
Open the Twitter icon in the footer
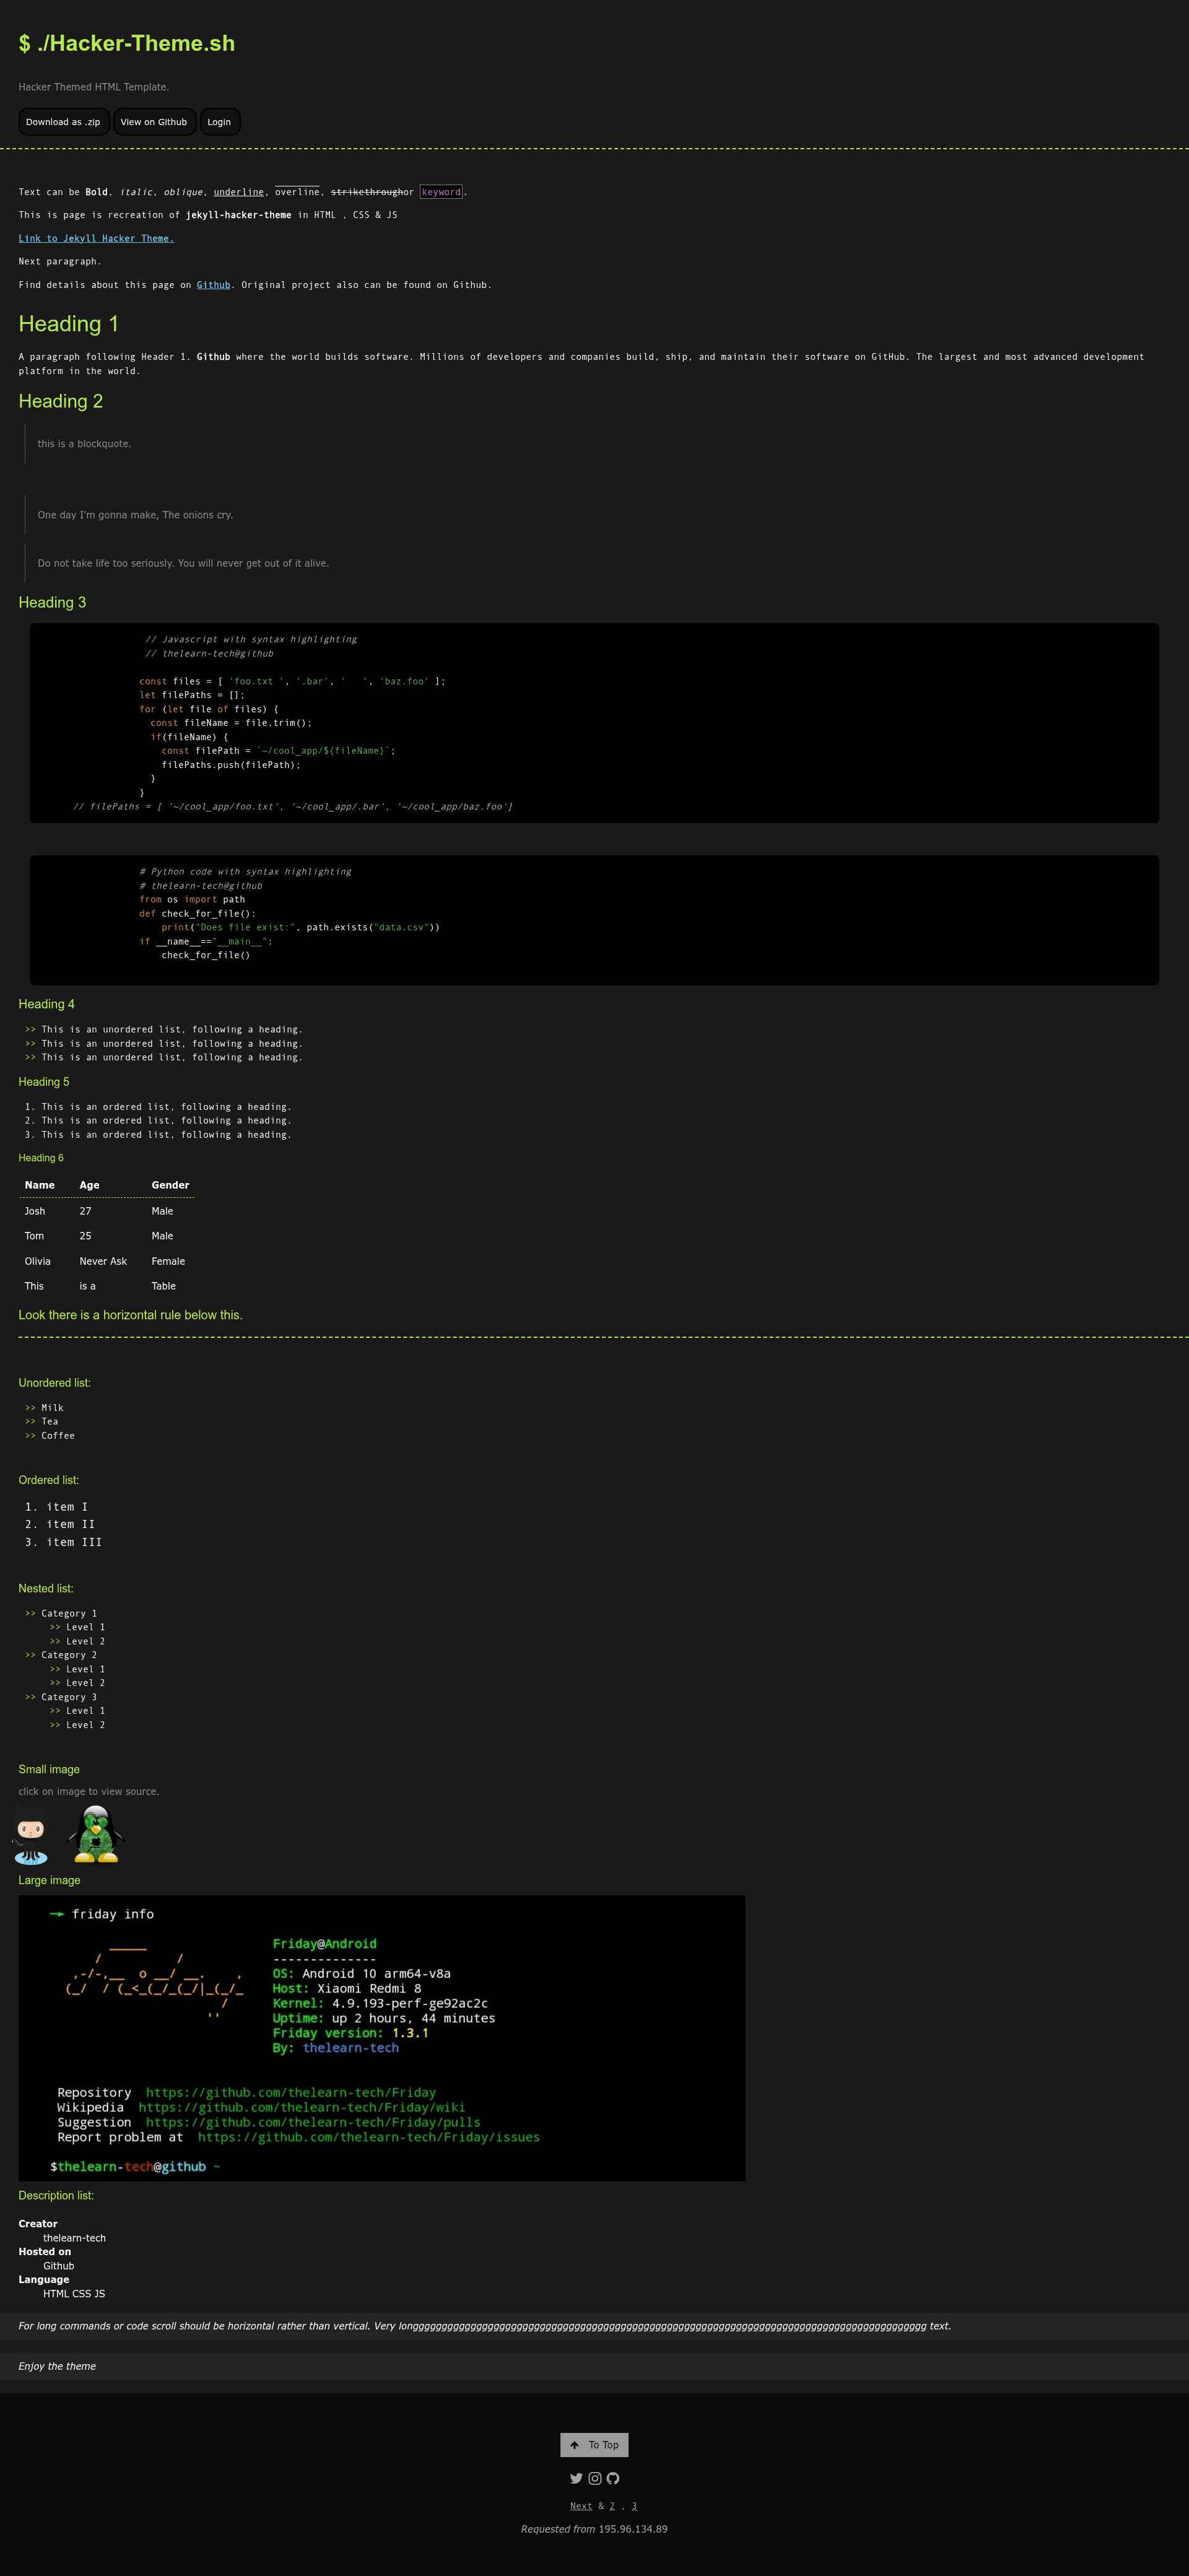pos(576,2478)
